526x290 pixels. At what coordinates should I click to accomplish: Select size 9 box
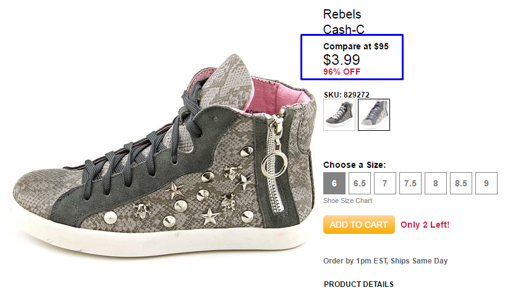coord(486,183)
